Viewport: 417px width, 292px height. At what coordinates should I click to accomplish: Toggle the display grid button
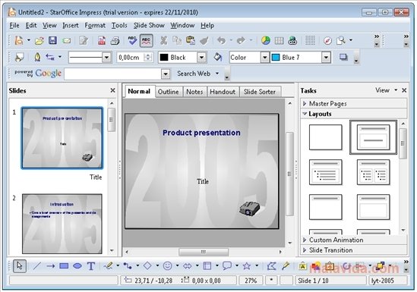tap(310, 41)
